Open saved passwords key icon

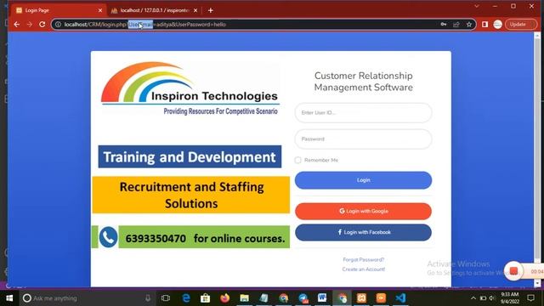pyautogui.click(x=444, y=25)
